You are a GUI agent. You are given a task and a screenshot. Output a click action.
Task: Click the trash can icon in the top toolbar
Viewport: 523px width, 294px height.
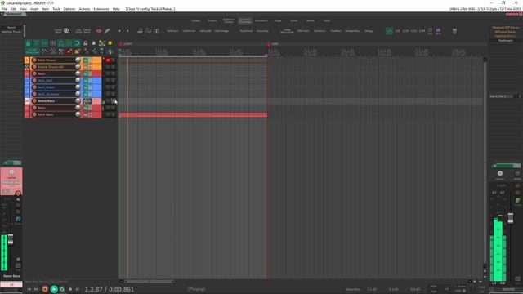click(x=454, y=31)
